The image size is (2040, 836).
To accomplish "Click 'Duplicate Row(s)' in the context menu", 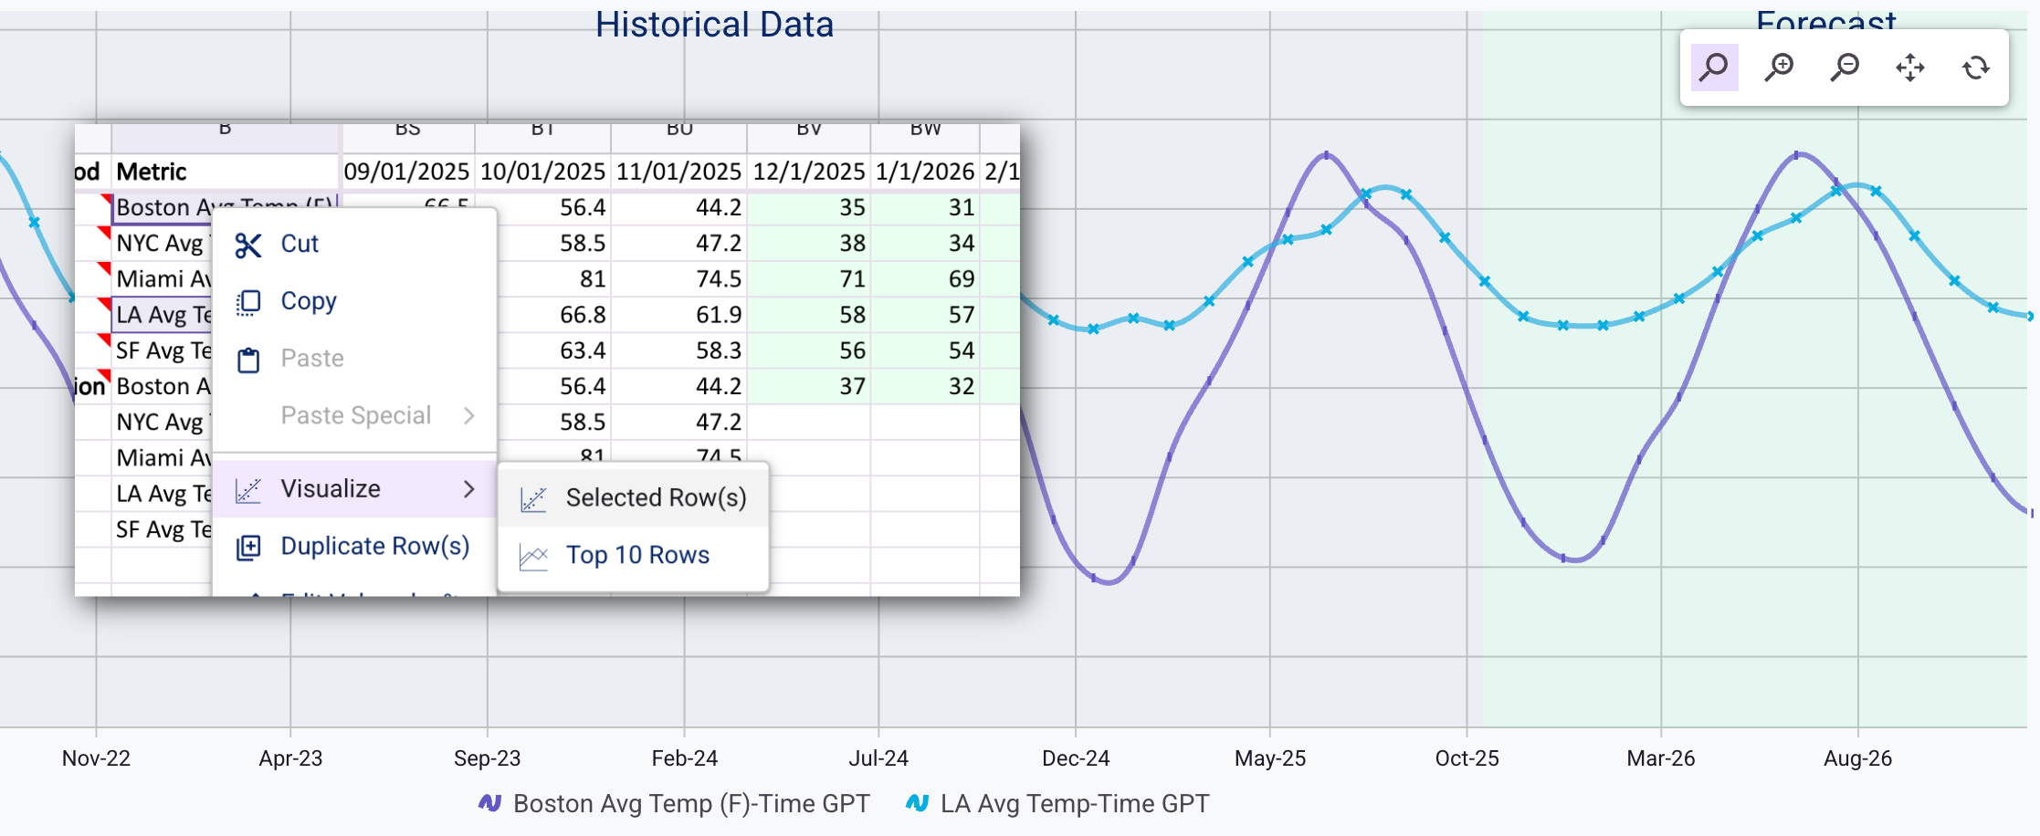I will tap(375, 546).
